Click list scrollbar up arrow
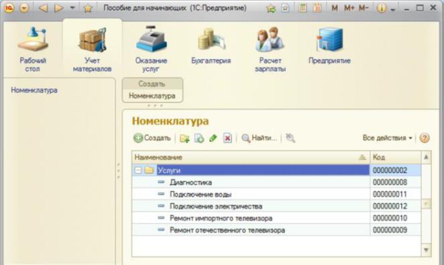The width and height of the screenshot is (444, 265). point(426,157)
